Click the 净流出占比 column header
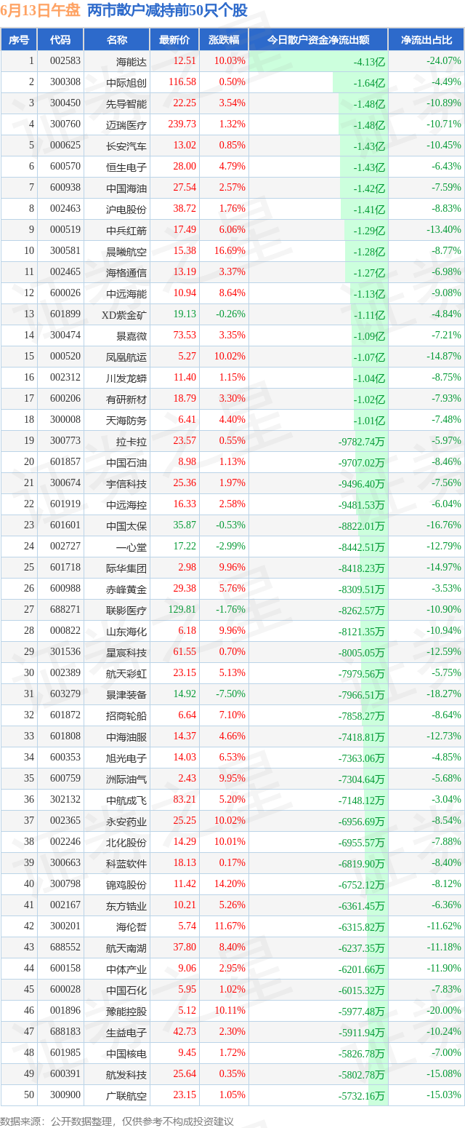 426,40
